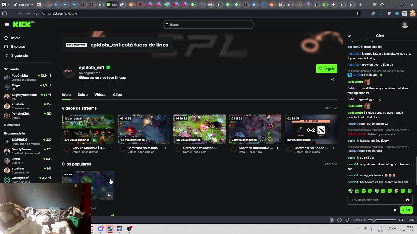Click the Vivaldi menu icon
The image size is (417, 234).
5,5
